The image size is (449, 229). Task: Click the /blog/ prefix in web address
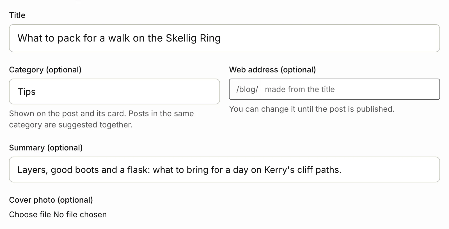[247, 89]
